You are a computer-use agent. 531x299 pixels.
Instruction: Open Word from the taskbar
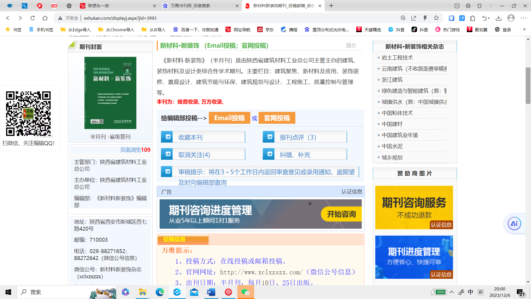211,292
